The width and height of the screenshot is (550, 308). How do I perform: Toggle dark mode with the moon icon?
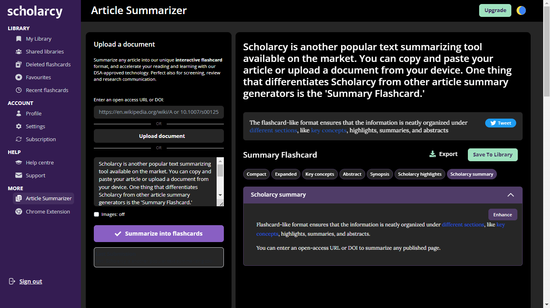[521, 10]
